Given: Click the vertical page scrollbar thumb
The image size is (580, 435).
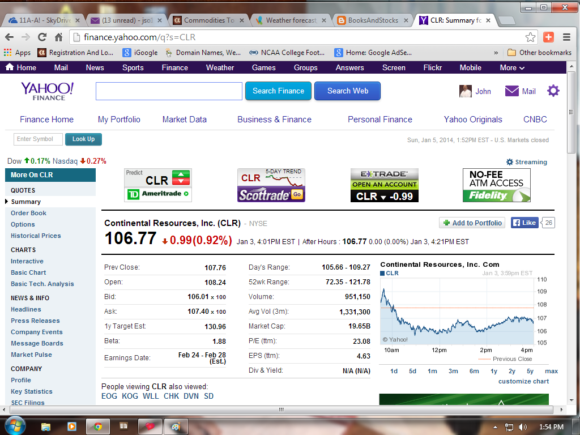Looking at the screenshot, I should click(571, 113).
